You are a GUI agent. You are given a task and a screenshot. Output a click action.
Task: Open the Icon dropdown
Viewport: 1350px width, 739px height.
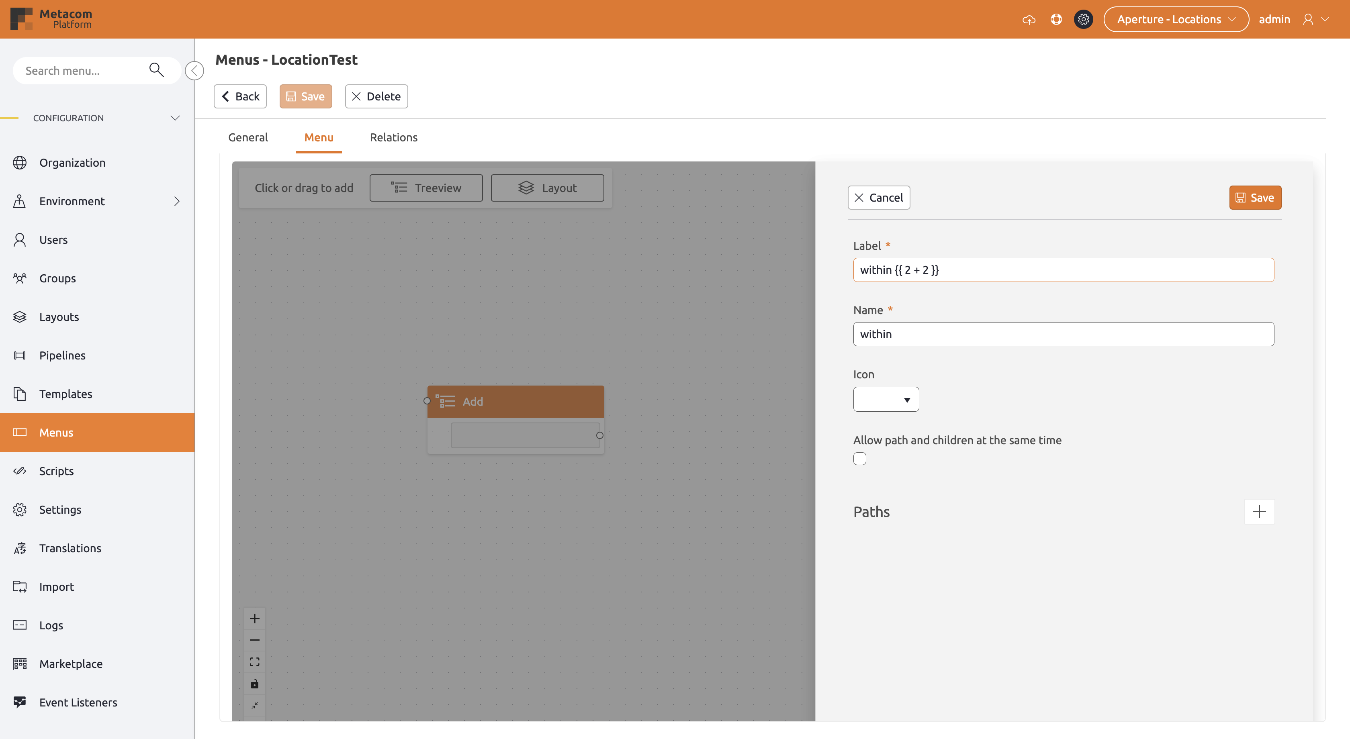click(x=886, y=399)
